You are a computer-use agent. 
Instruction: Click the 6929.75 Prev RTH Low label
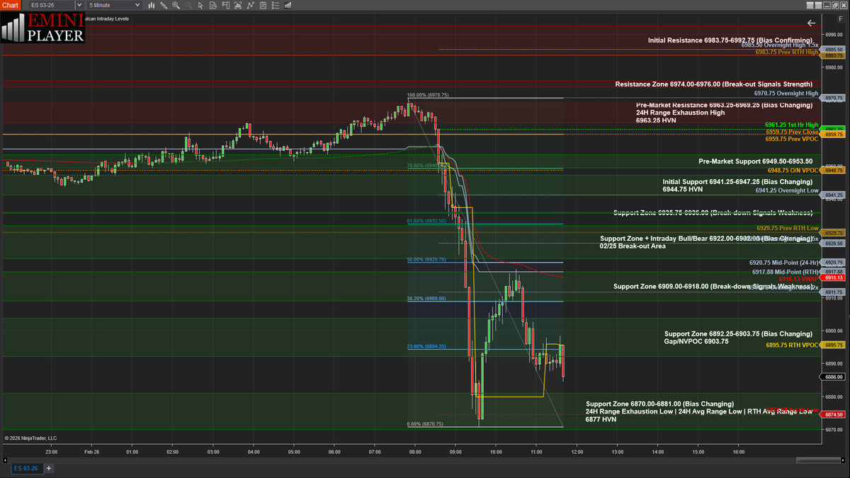(x=788, y=228)
